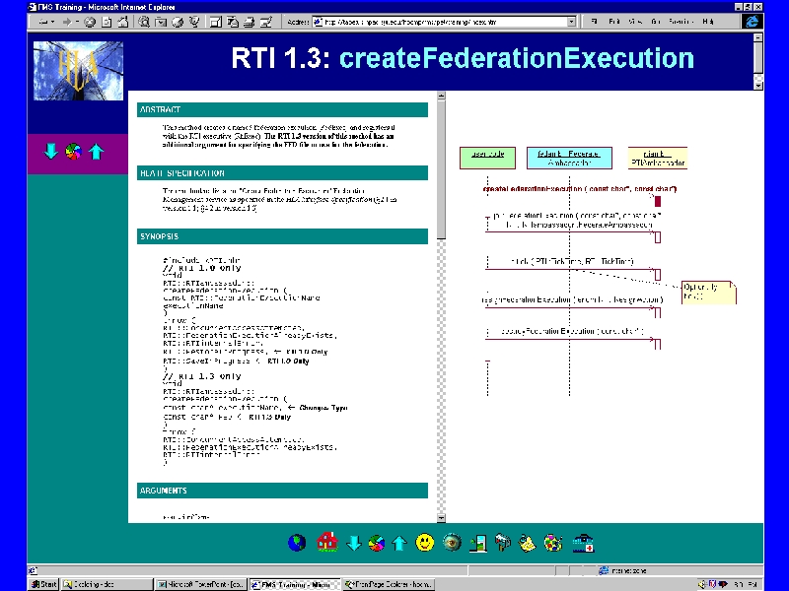Click the exit door icon in the bottom bar

click(x=478, y=544)
